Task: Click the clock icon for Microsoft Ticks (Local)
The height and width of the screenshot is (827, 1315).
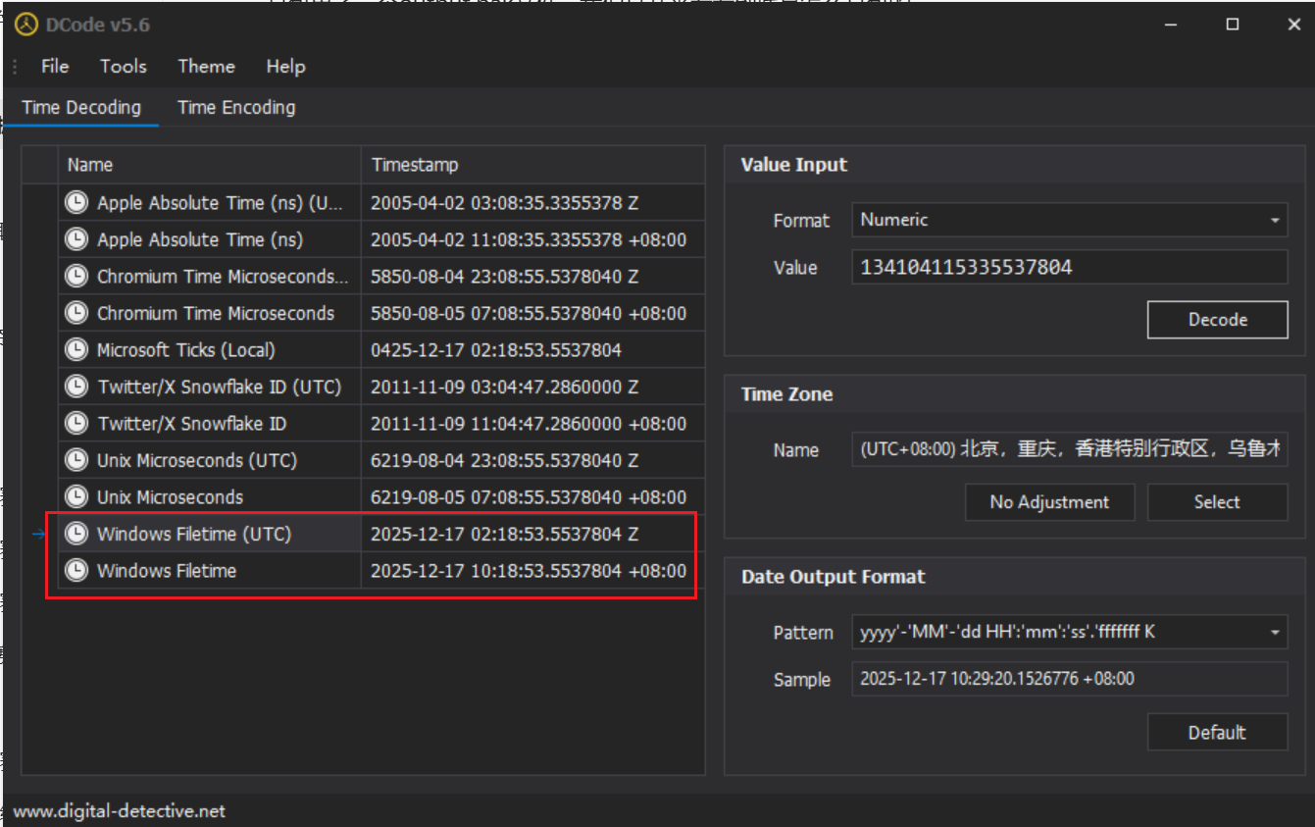Action: click(76, 350)
